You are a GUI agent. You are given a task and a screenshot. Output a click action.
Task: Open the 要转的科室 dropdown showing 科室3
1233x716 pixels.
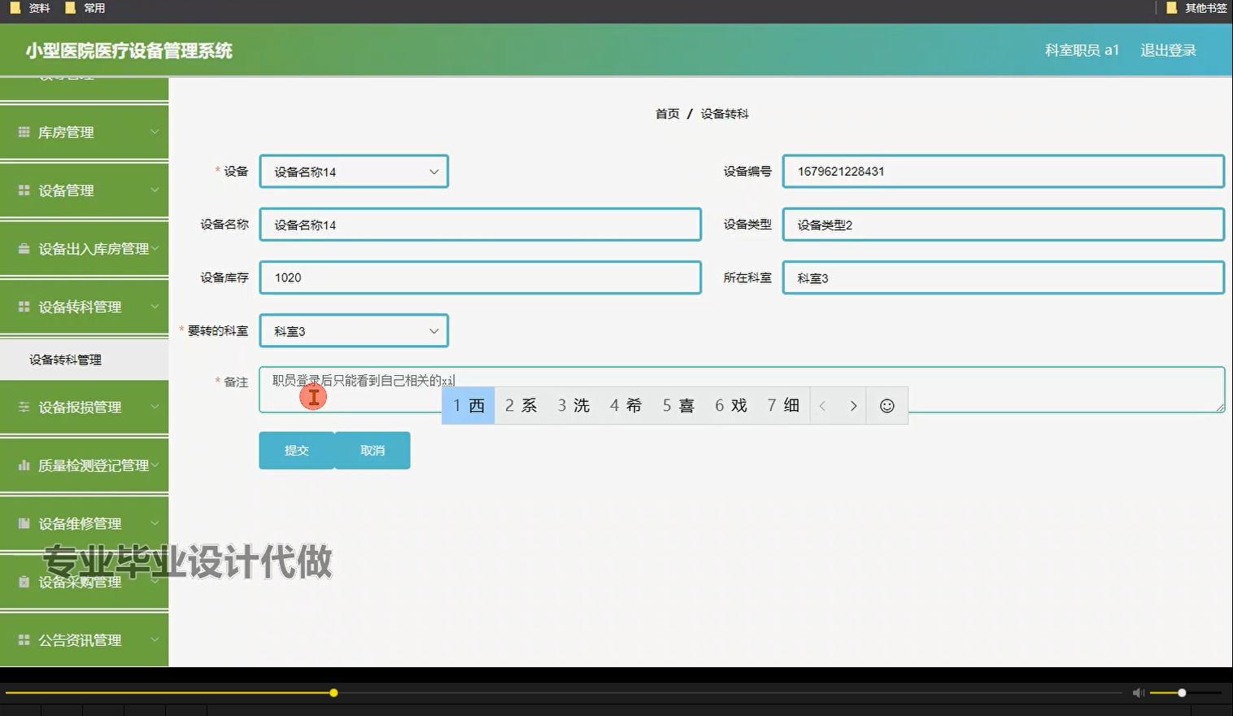[353, 330]
